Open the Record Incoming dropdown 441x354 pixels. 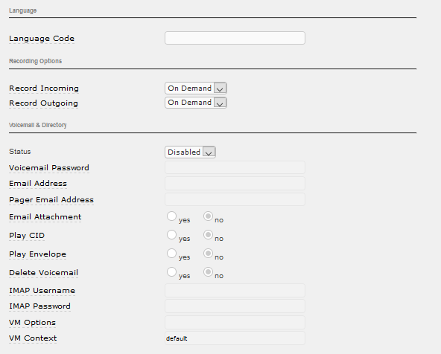pos(196,88)
